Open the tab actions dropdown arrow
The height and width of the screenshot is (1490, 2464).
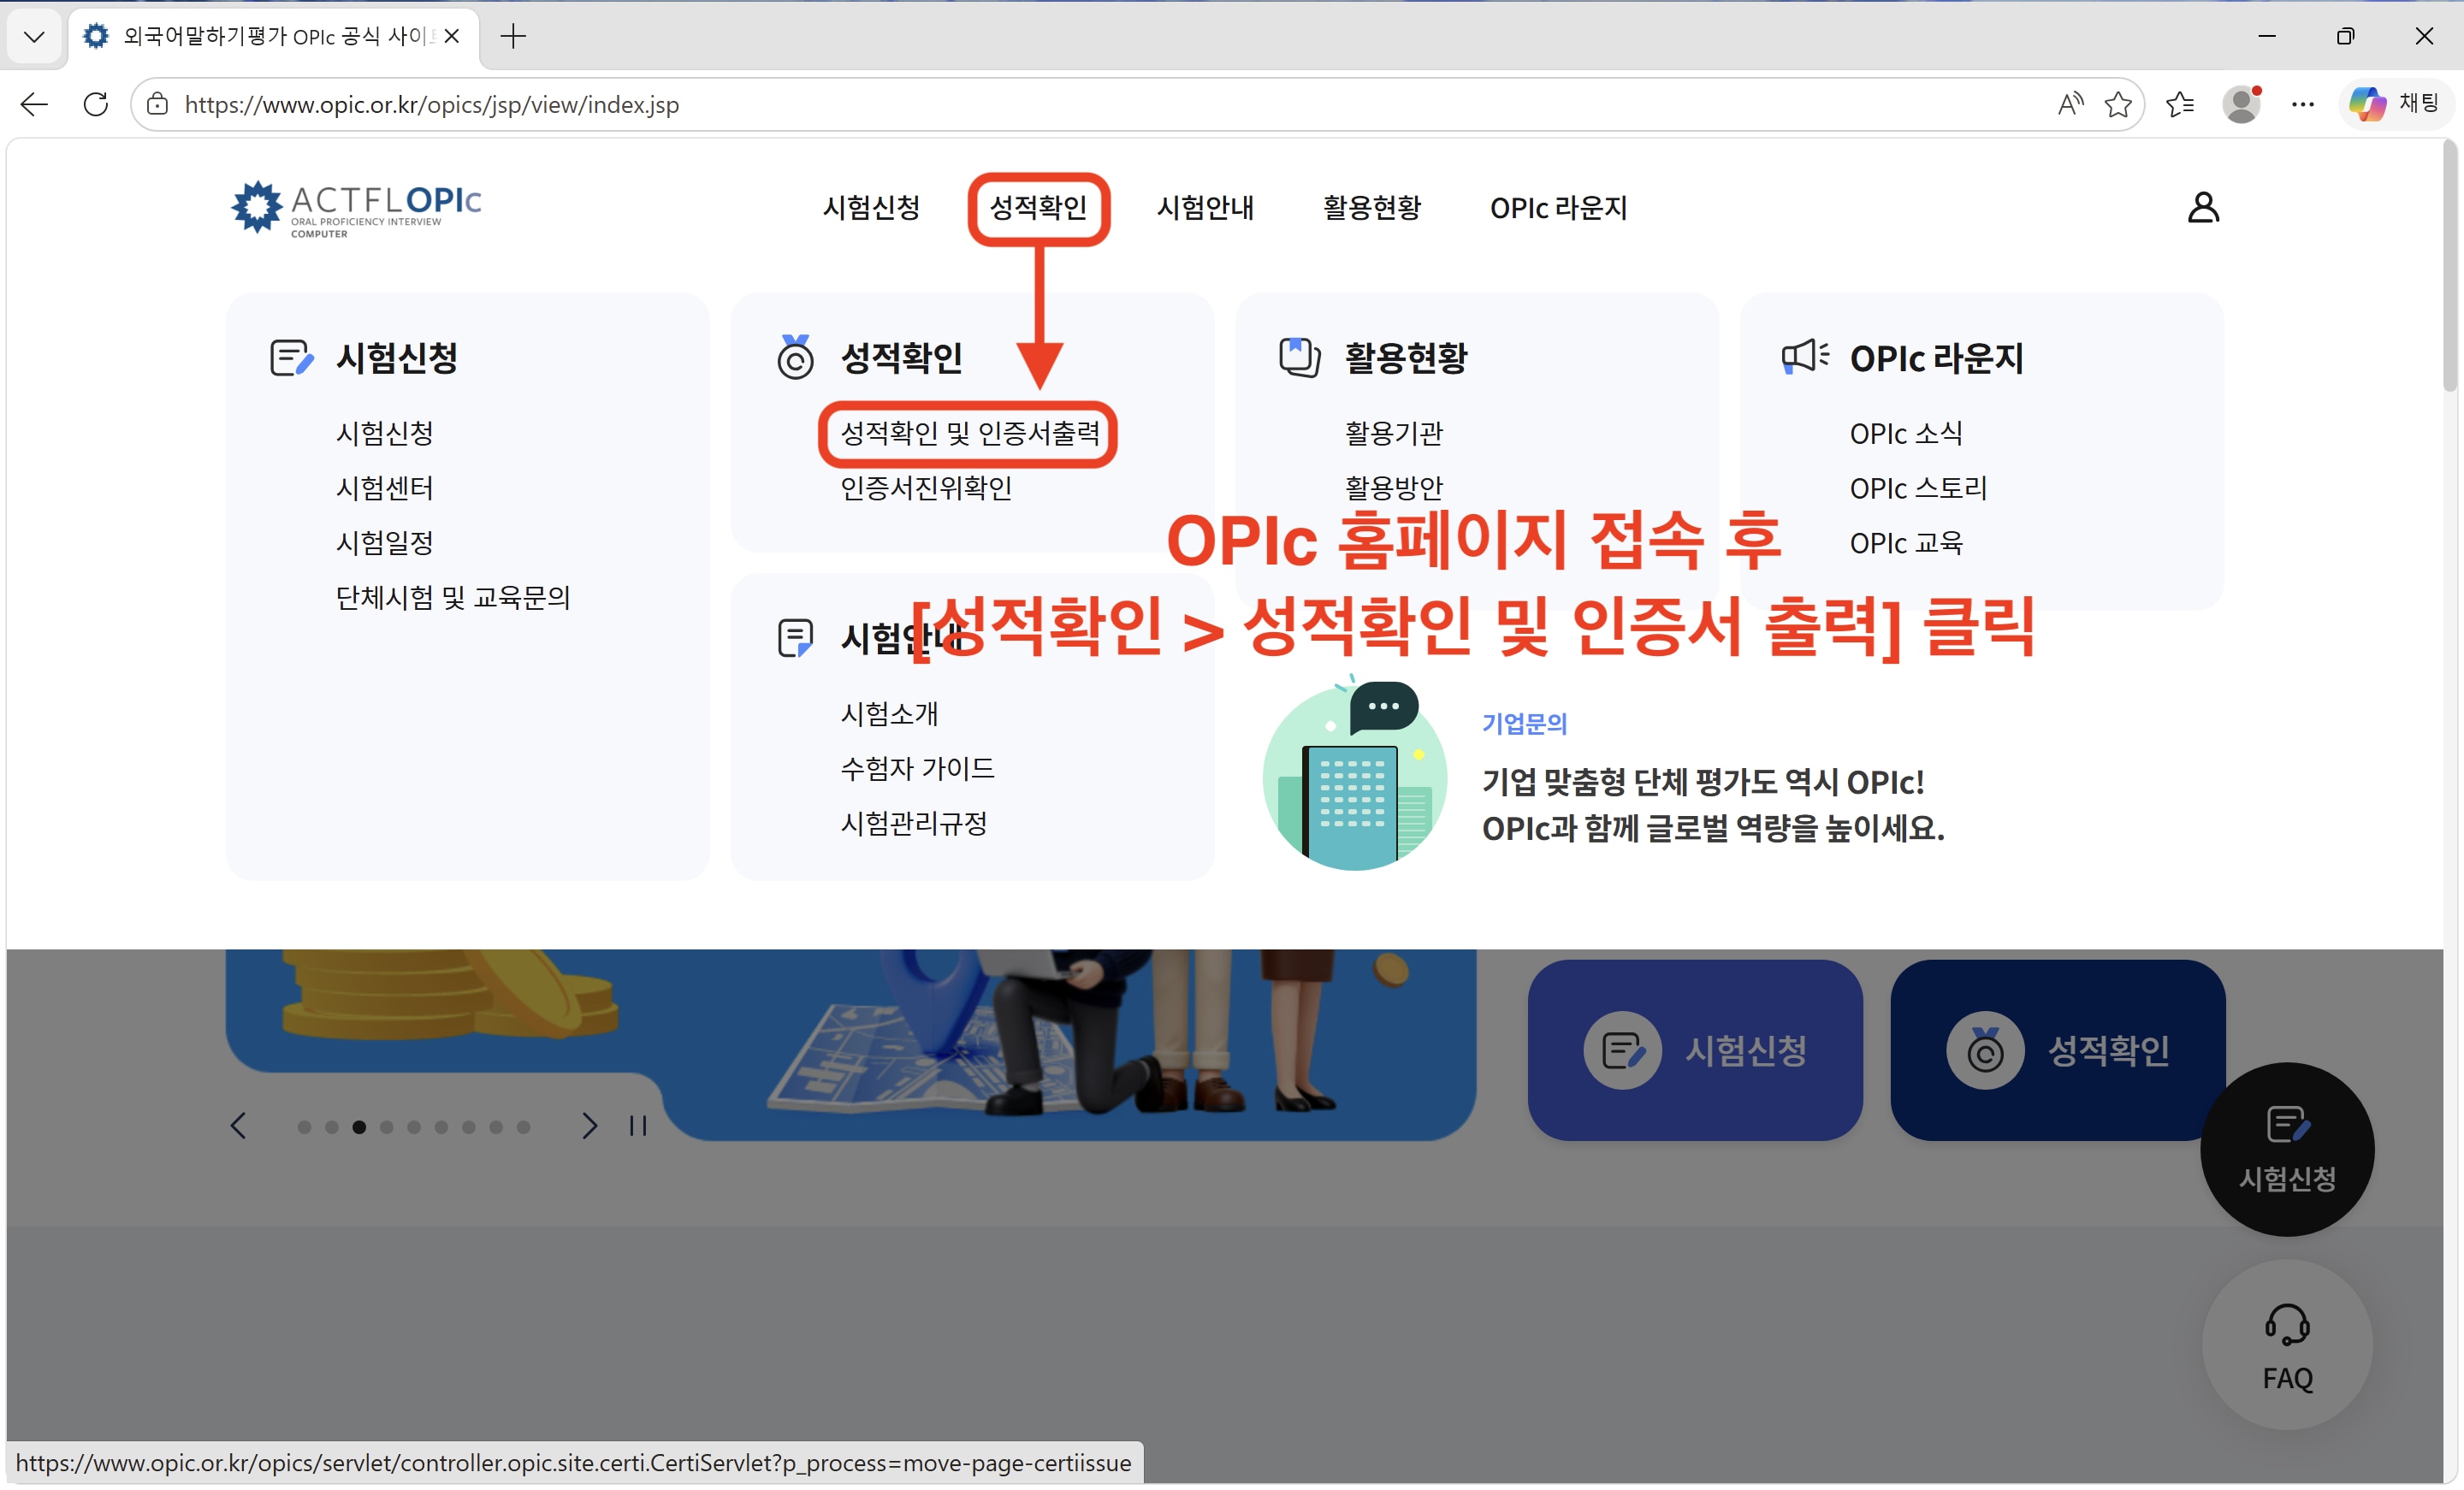point(34,37)
